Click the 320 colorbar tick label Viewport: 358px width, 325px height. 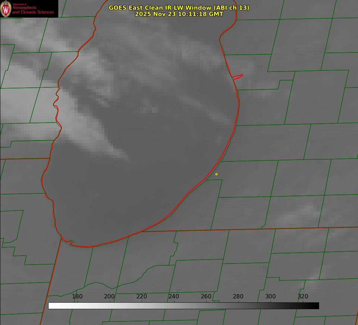[x=303, y=297]
